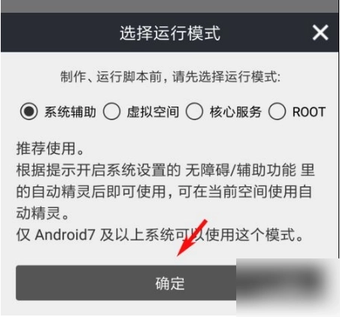
Task: Tap the 虚拟空间 label text
Action: point(153,112)
